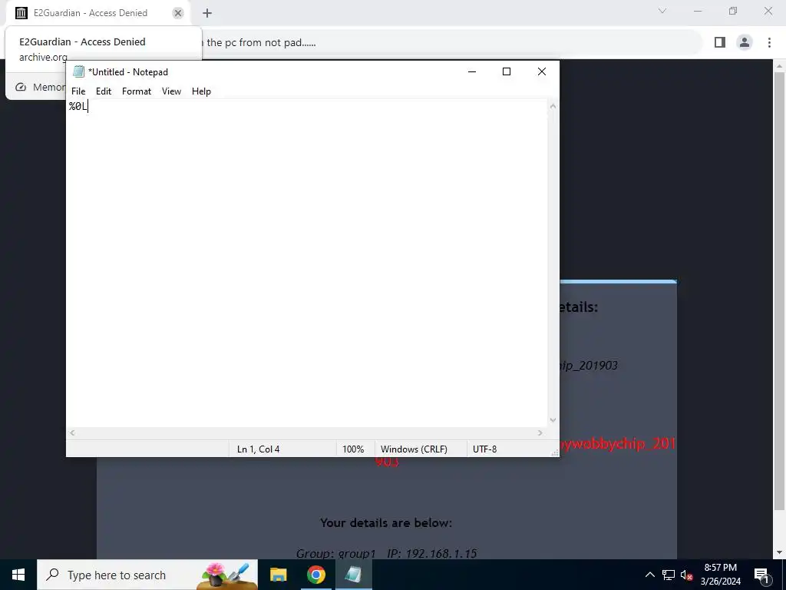The height and width of the screenshot is (590, 786).
Task: Open File Explorer from the taskbar
Action: click(x=278, y=575)
